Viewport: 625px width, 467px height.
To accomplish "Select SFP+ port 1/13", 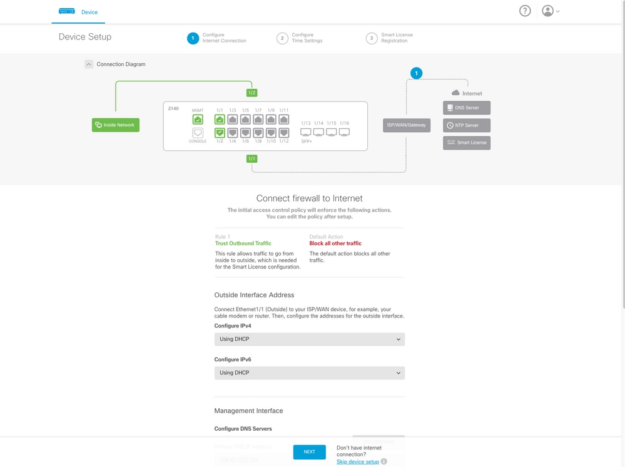I will [x=306, y=132].
